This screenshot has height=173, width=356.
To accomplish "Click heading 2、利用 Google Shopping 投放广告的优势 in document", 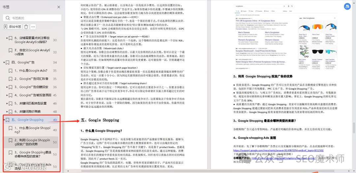I will [263, 76].
